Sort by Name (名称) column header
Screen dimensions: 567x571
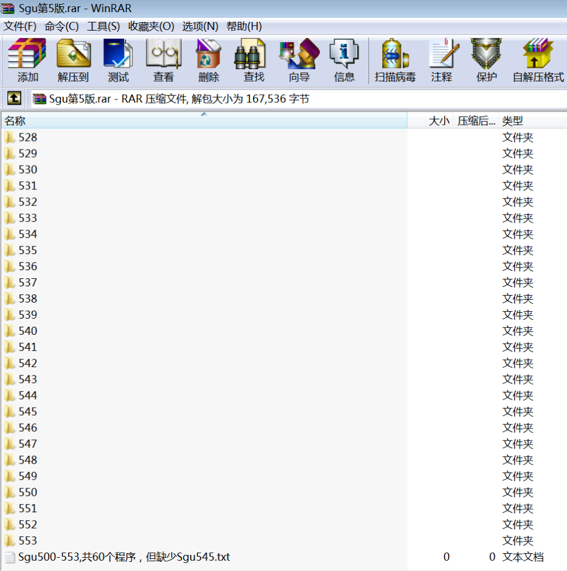[204, 121]
